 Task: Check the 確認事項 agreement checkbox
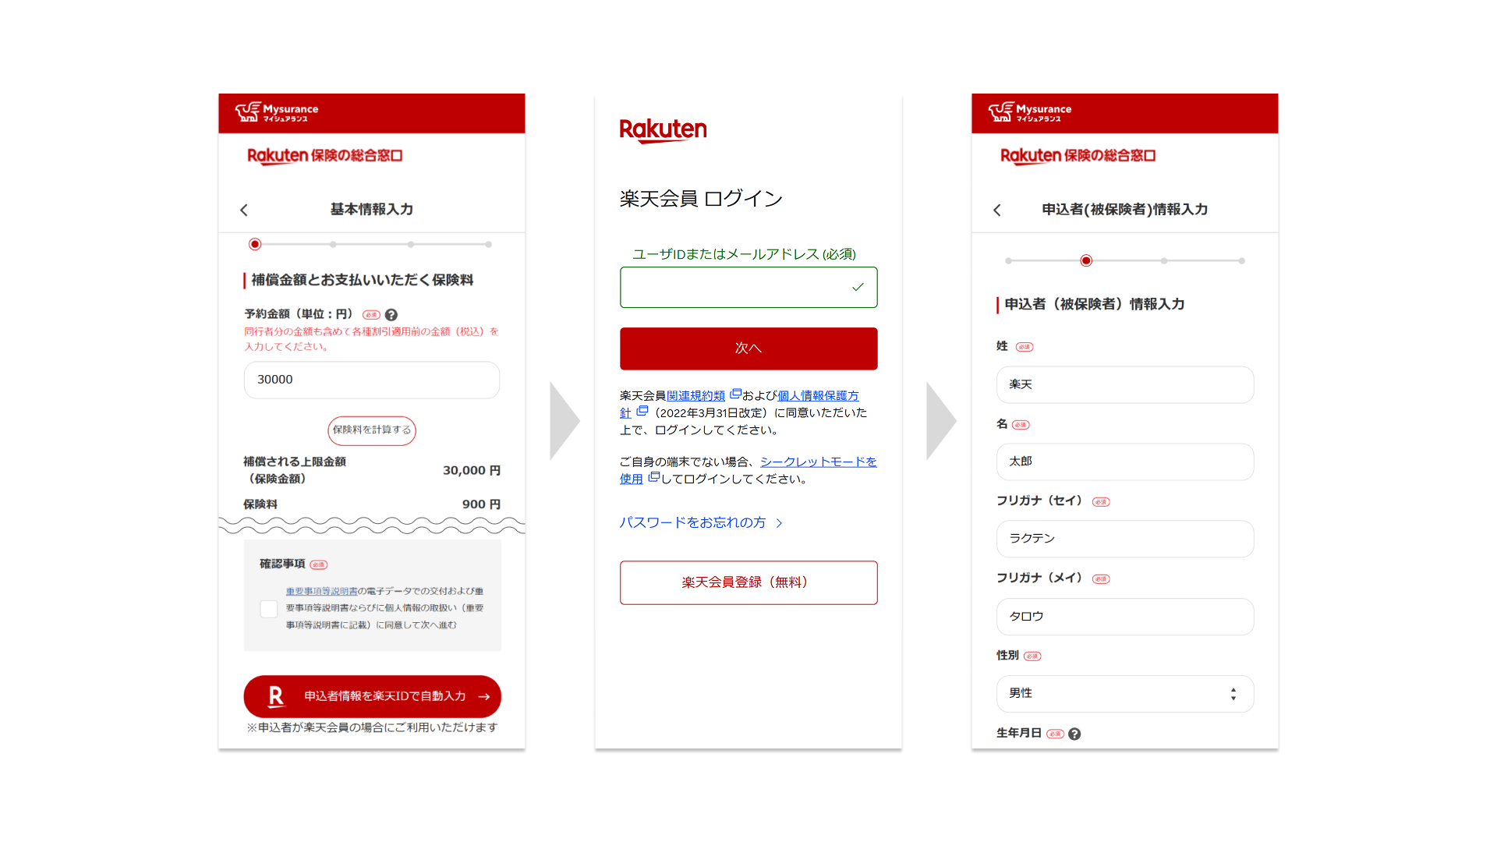[269, 609]
